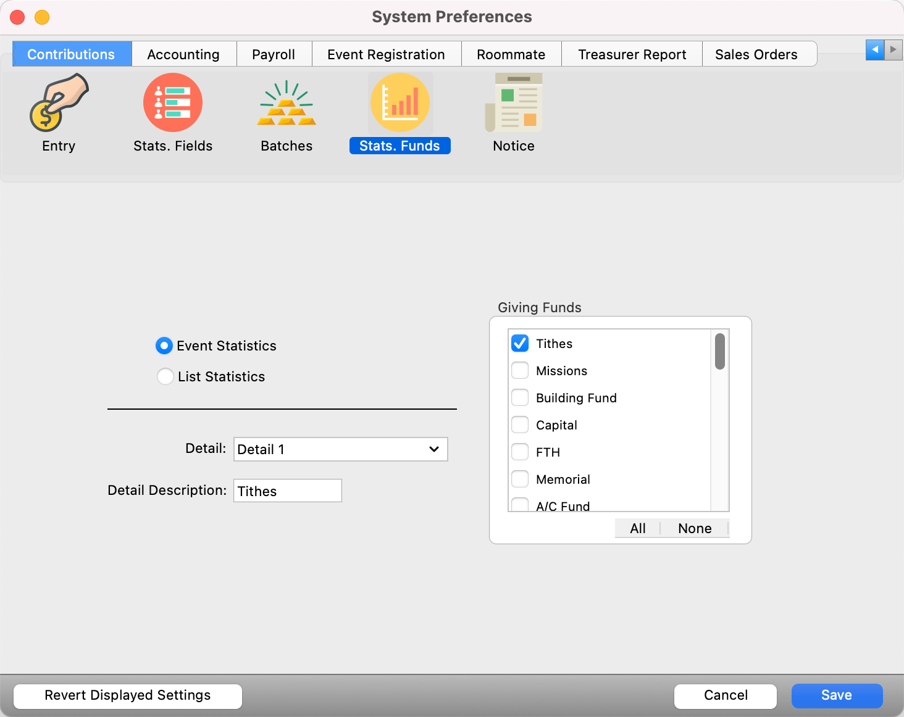Open the Batches gold bars icon
This screenshot has height=717, width=904.
287,104
